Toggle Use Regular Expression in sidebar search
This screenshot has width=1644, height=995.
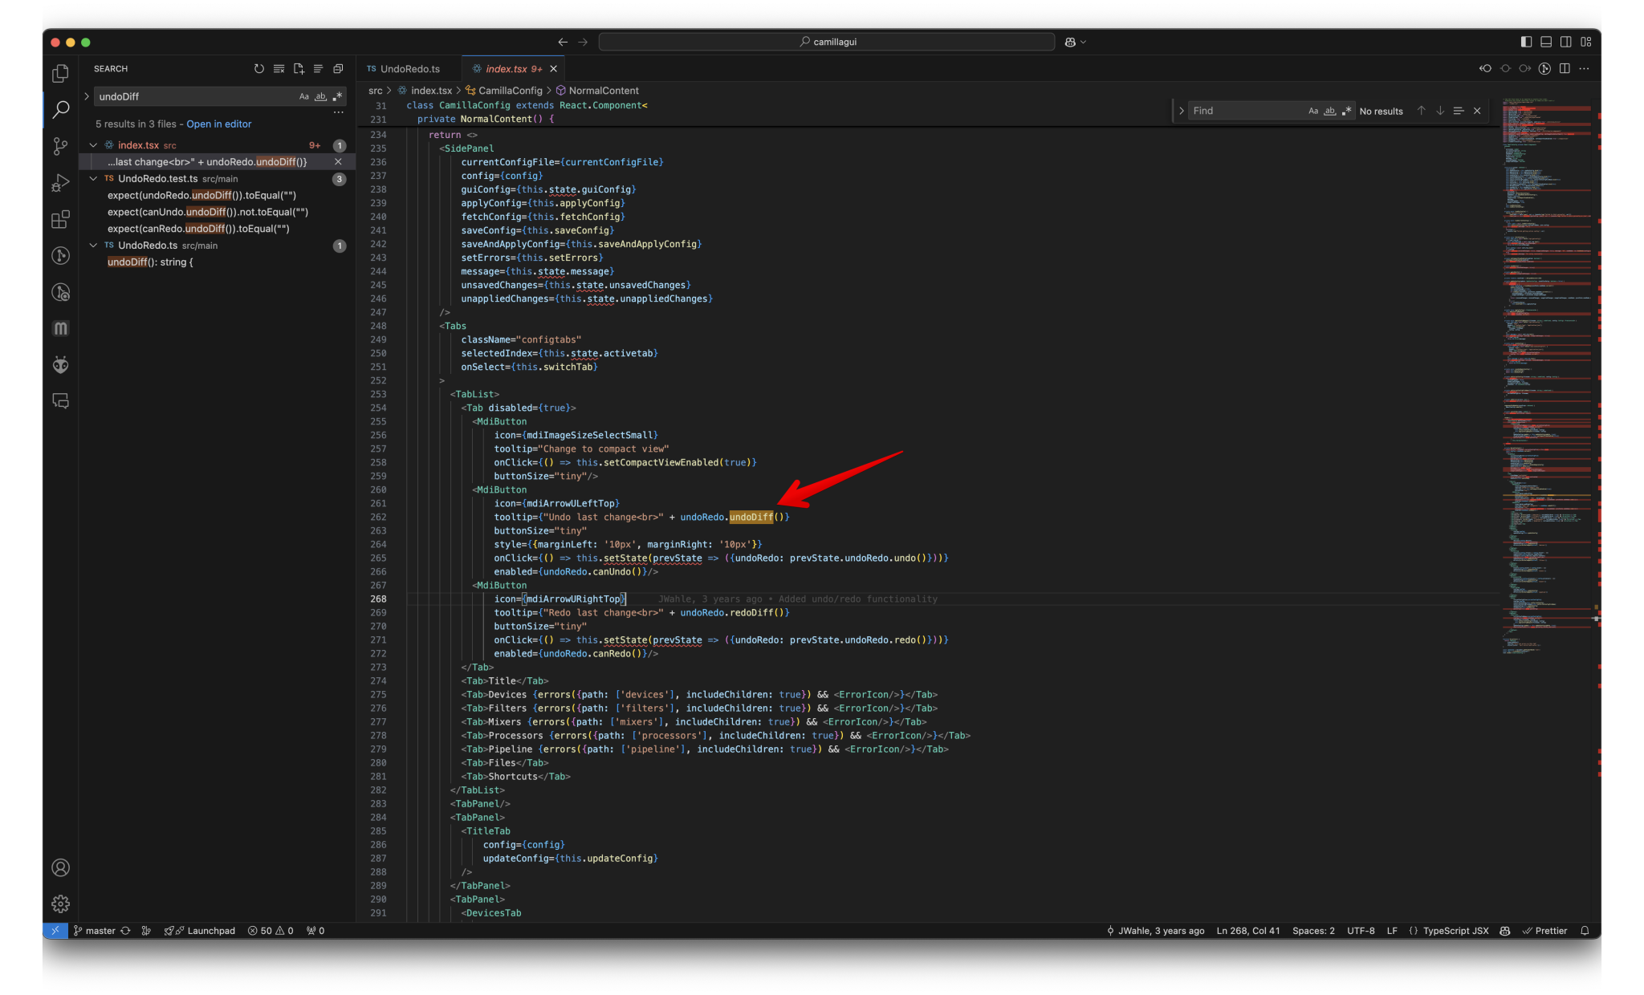click(x=337, y=96)
